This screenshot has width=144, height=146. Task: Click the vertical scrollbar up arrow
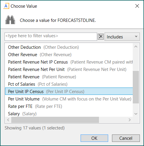(x=136, y=47)
